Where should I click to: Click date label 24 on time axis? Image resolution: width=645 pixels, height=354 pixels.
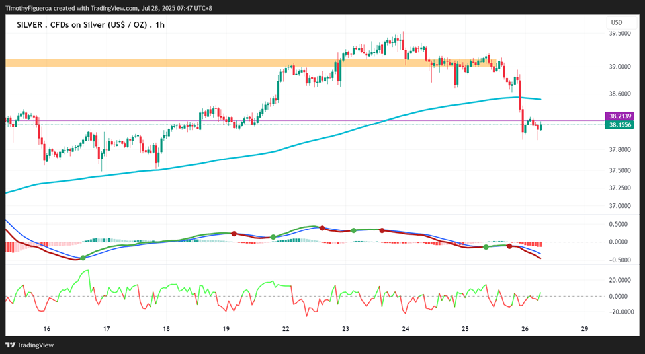(405, 328)
